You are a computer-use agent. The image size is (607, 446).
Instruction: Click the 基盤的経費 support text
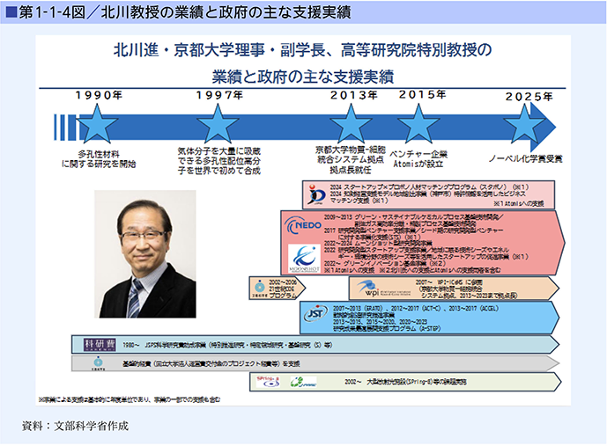click(211, 363)
